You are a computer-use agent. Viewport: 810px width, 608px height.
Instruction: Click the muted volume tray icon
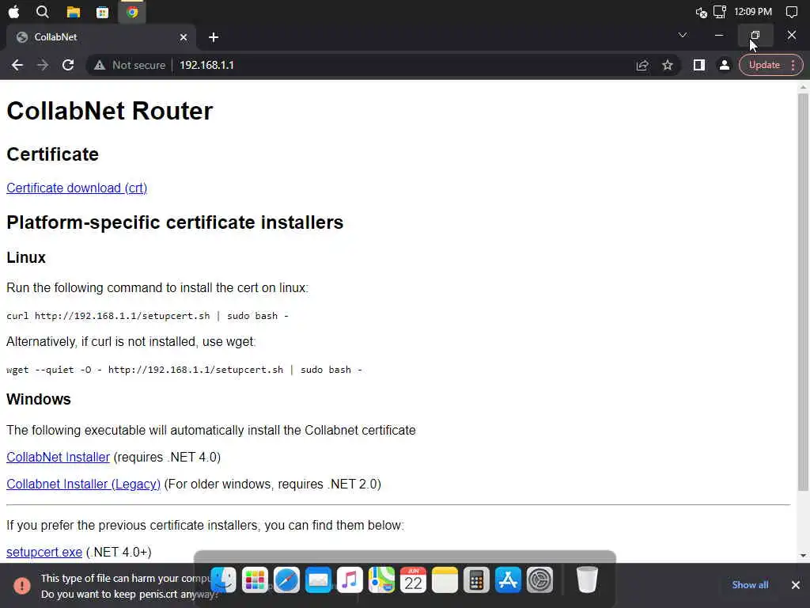point(701,12)
